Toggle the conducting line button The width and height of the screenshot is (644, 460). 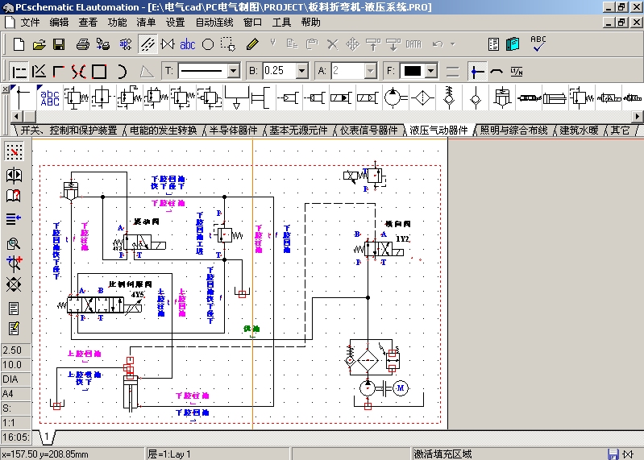pyautogui.click(x=477, y=72)
